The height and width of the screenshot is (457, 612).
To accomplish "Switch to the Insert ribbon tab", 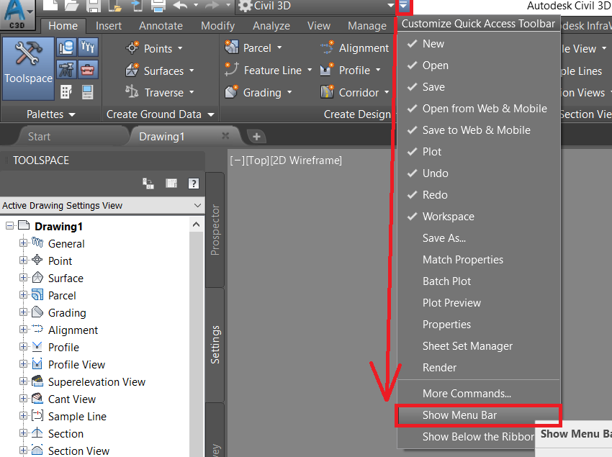I will click(x=109, y=26).
